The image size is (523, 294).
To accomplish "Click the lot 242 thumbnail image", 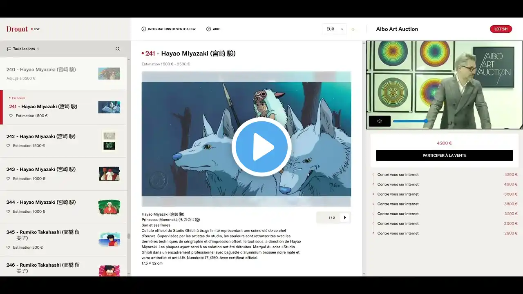I will (109, 141).
